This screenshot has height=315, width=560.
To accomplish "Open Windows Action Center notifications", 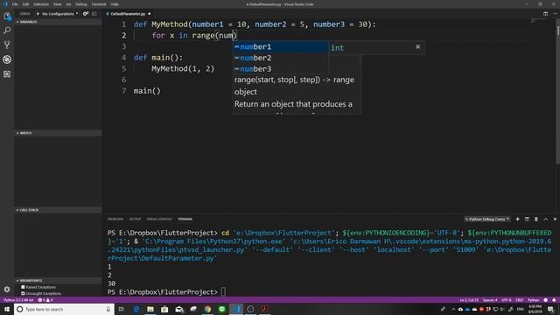I will (550, 309).
